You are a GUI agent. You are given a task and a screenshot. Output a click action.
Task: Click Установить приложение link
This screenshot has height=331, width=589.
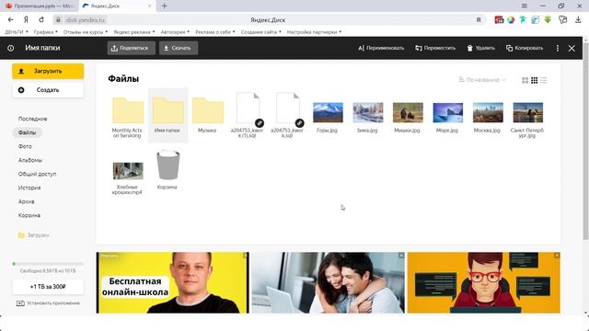tap(48, 302)
